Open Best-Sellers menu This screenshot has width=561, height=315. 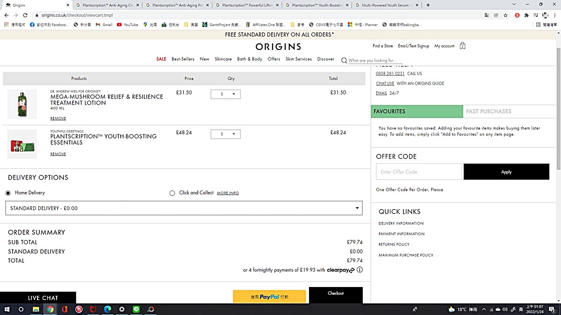click(183, 59)
